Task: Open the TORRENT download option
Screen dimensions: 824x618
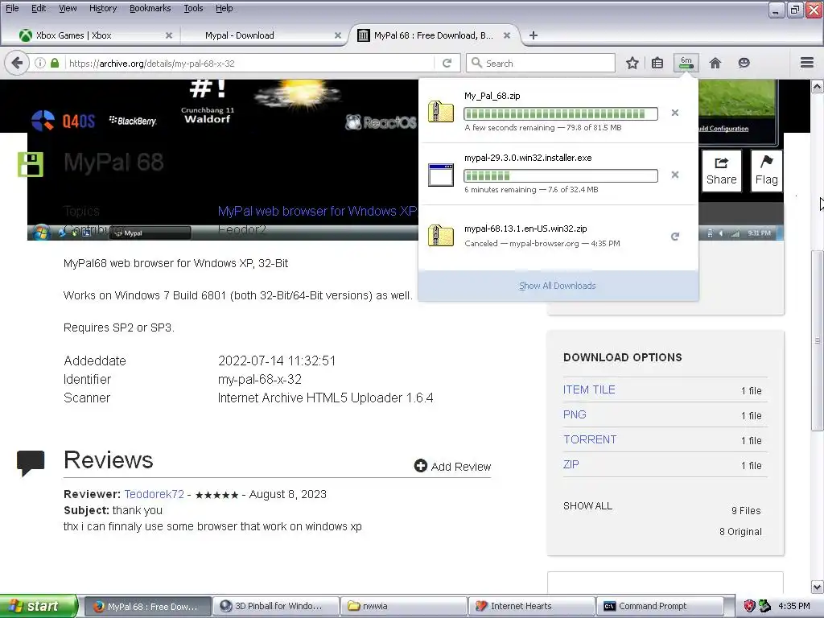Action: (590, 439)
